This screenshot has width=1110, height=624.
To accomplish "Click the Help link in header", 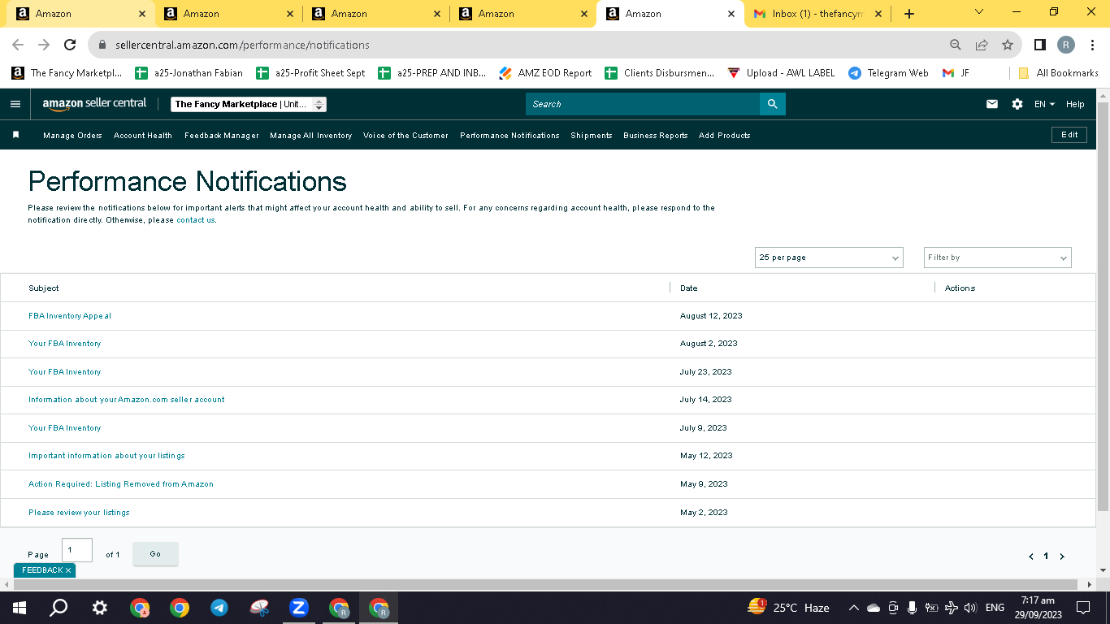I will [x=1075, y=104].
